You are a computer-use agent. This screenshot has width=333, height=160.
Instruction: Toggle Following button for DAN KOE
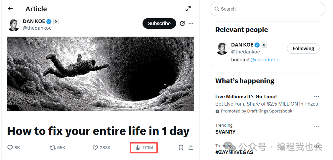[303, 48]
